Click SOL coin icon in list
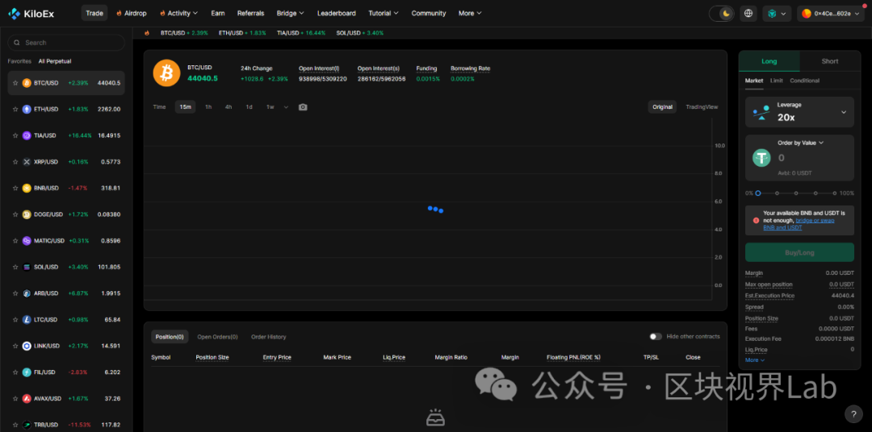Image resolution: width=872 pixels, height=432 pixels. [x=27, y=267]
